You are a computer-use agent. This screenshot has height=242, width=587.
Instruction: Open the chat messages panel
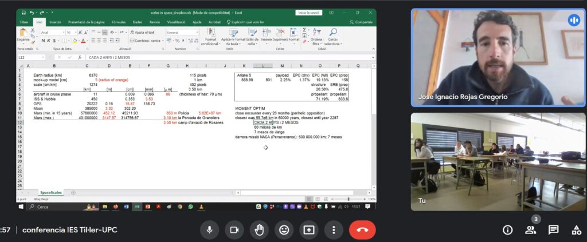click(x=553, y=229)
